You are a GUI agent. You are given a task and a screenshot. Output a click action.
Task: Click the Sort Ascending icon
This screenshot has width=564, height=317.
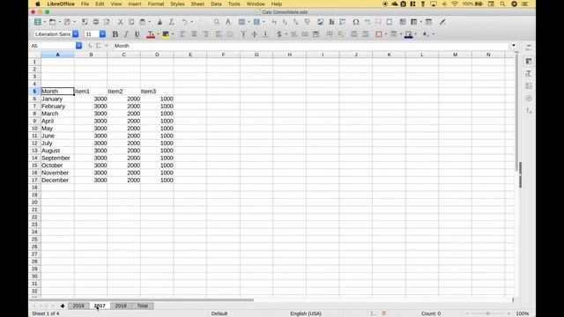(x=285, y=22)
